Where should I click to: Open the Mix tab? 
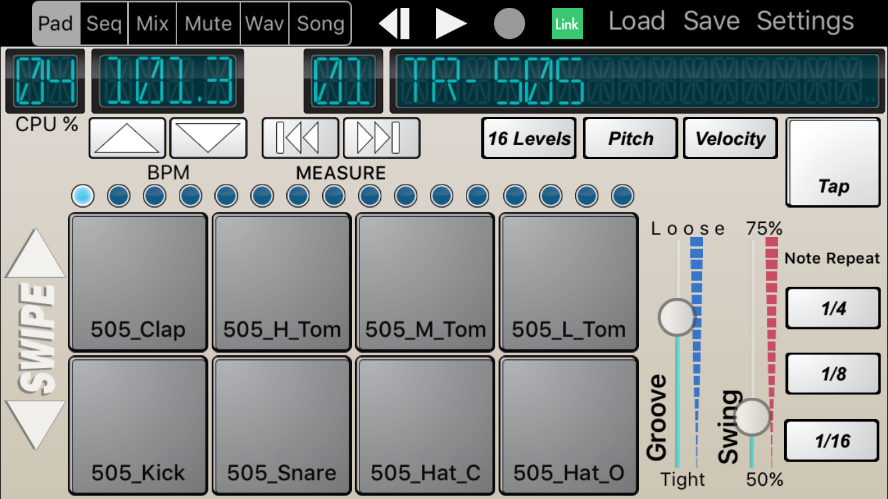click(x=152, y=24)
